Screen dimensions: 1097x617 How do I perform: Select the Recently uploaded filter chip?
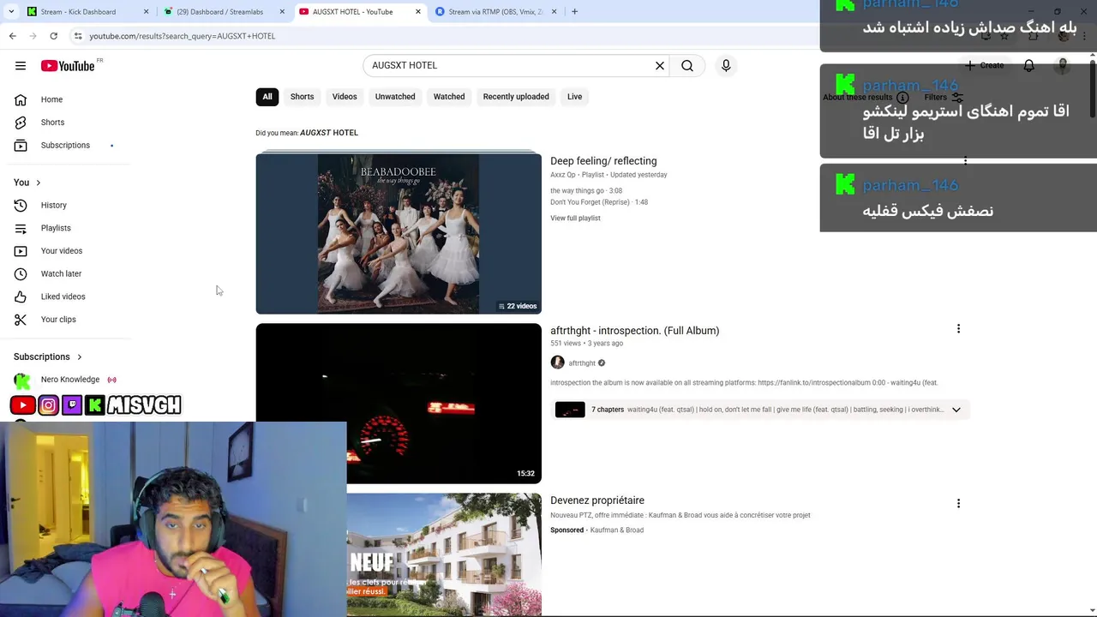point(516,97)
